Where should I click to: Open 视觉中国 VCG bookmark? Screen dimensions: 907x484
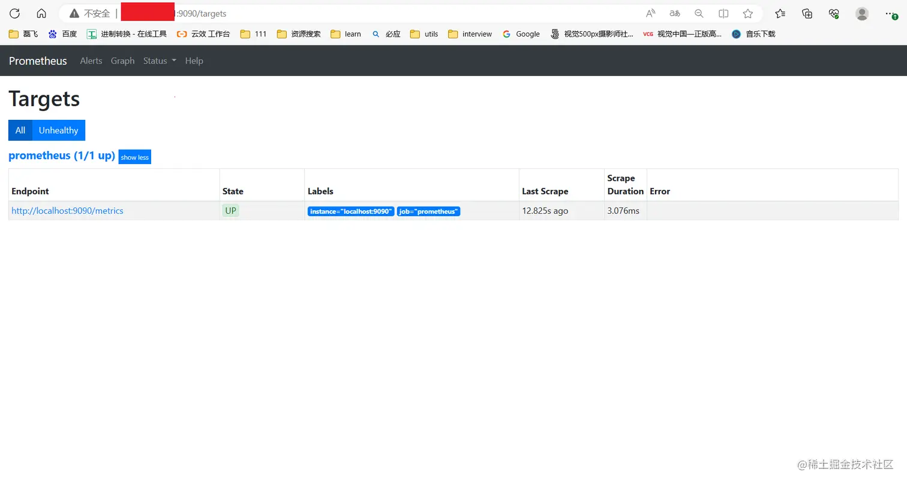click(x=682, y=34)
